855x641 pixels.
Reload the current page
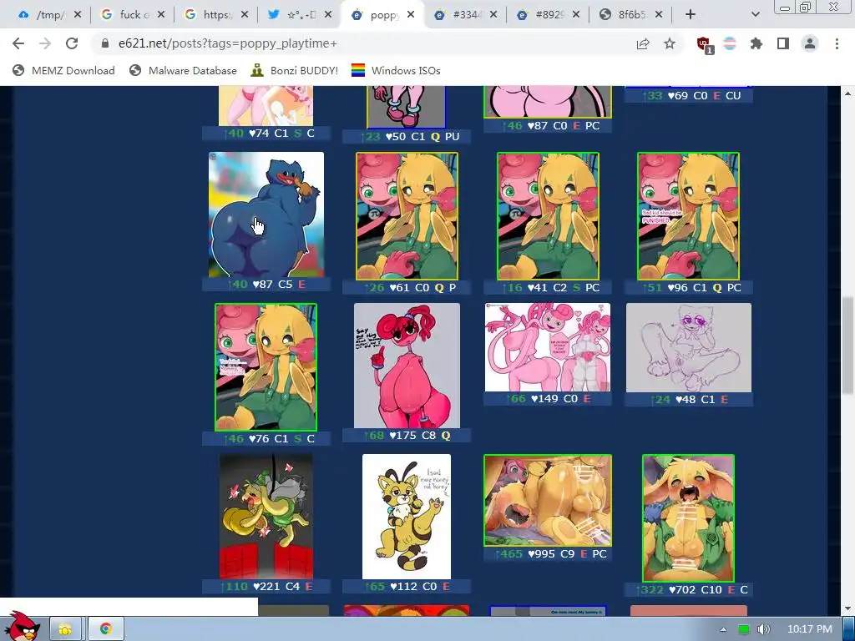[72, 43]
